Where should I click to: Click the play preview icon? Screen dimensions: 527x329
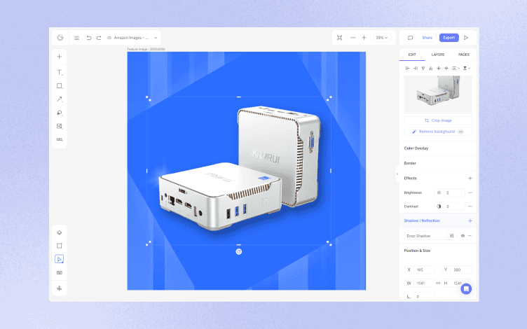(466, 38)
